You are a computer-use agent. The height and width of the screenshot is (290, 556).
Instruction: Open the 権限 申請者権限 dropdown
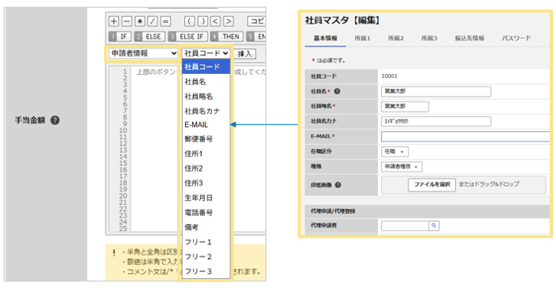pos(402,166)
